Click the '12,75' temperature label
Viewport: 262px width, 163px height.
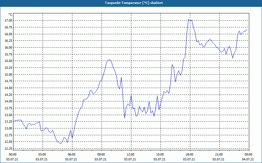click(x=9, y=135)
